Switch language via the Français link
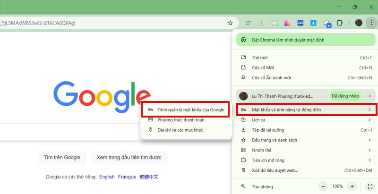 (x=127, y=177)
